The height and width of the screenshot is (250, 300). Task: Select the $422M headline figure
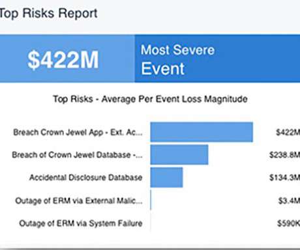pos(63,59)
